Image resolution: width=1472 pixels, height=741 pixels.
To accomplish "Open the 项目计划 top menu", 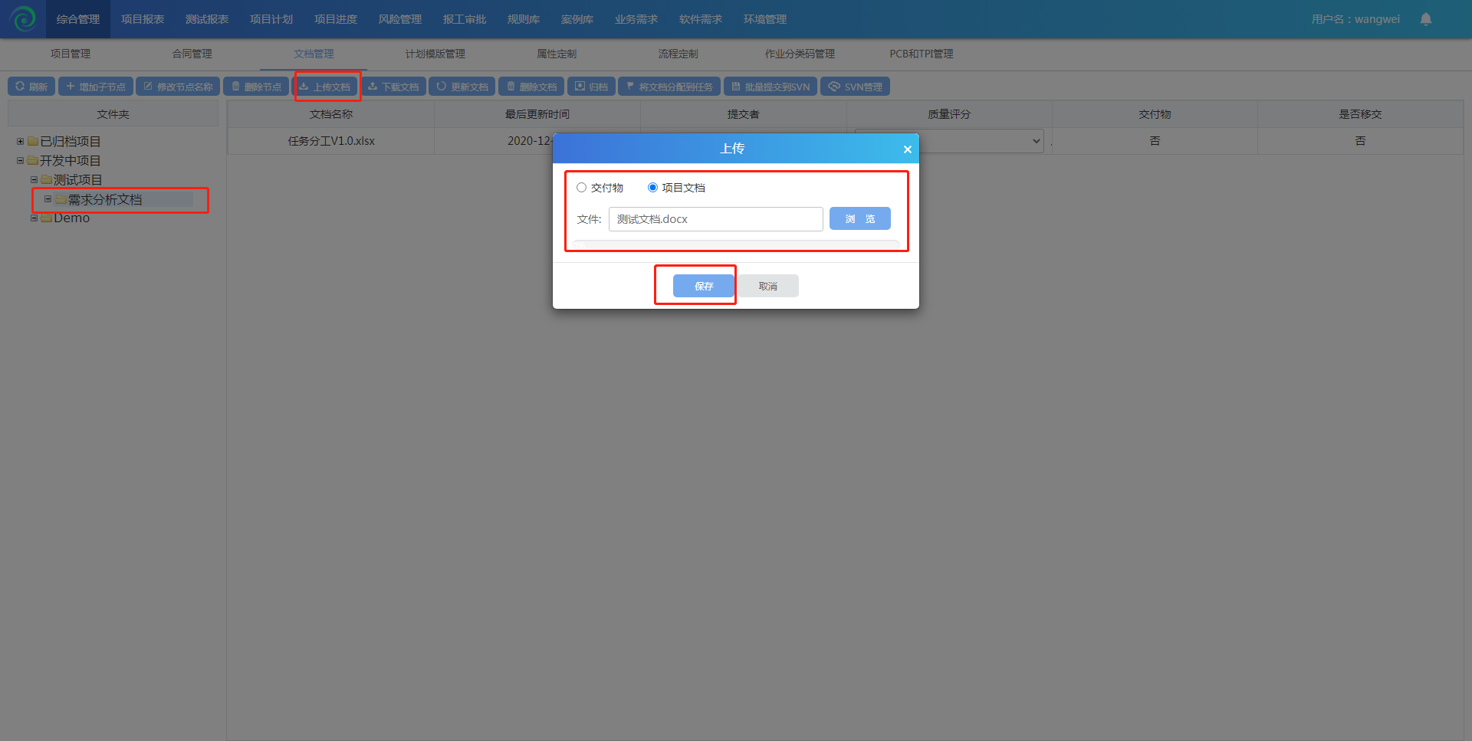I will tap(271, 19).
